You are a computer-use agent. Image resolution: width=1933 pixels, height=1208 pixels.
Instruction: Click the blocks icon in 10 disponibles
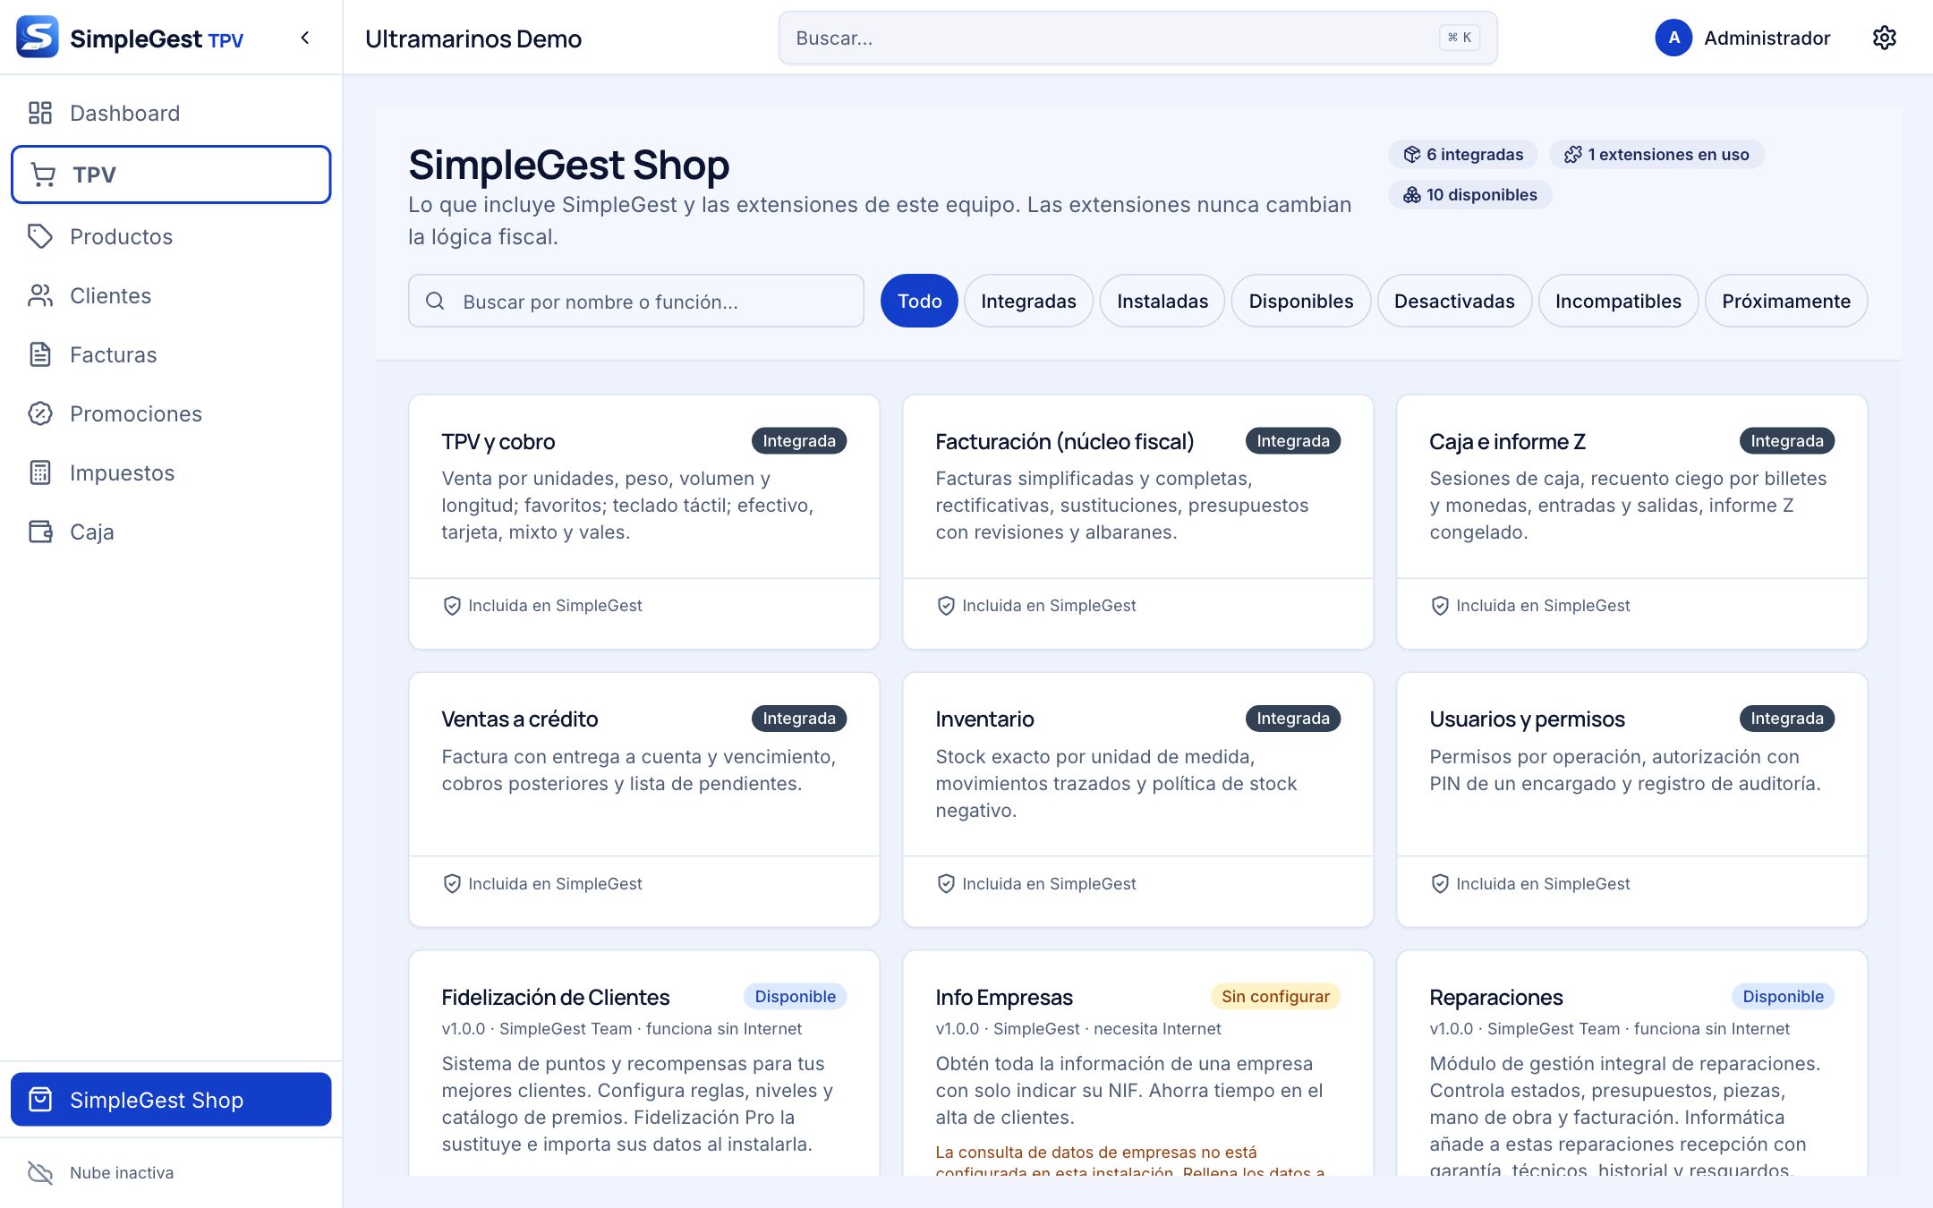1412,194
